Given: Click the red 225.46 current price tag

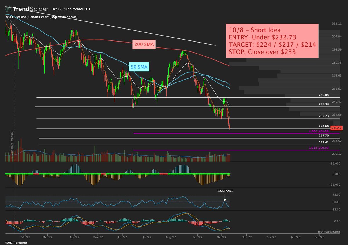Looking at the screenshot, I should click(x=337, y=127).
